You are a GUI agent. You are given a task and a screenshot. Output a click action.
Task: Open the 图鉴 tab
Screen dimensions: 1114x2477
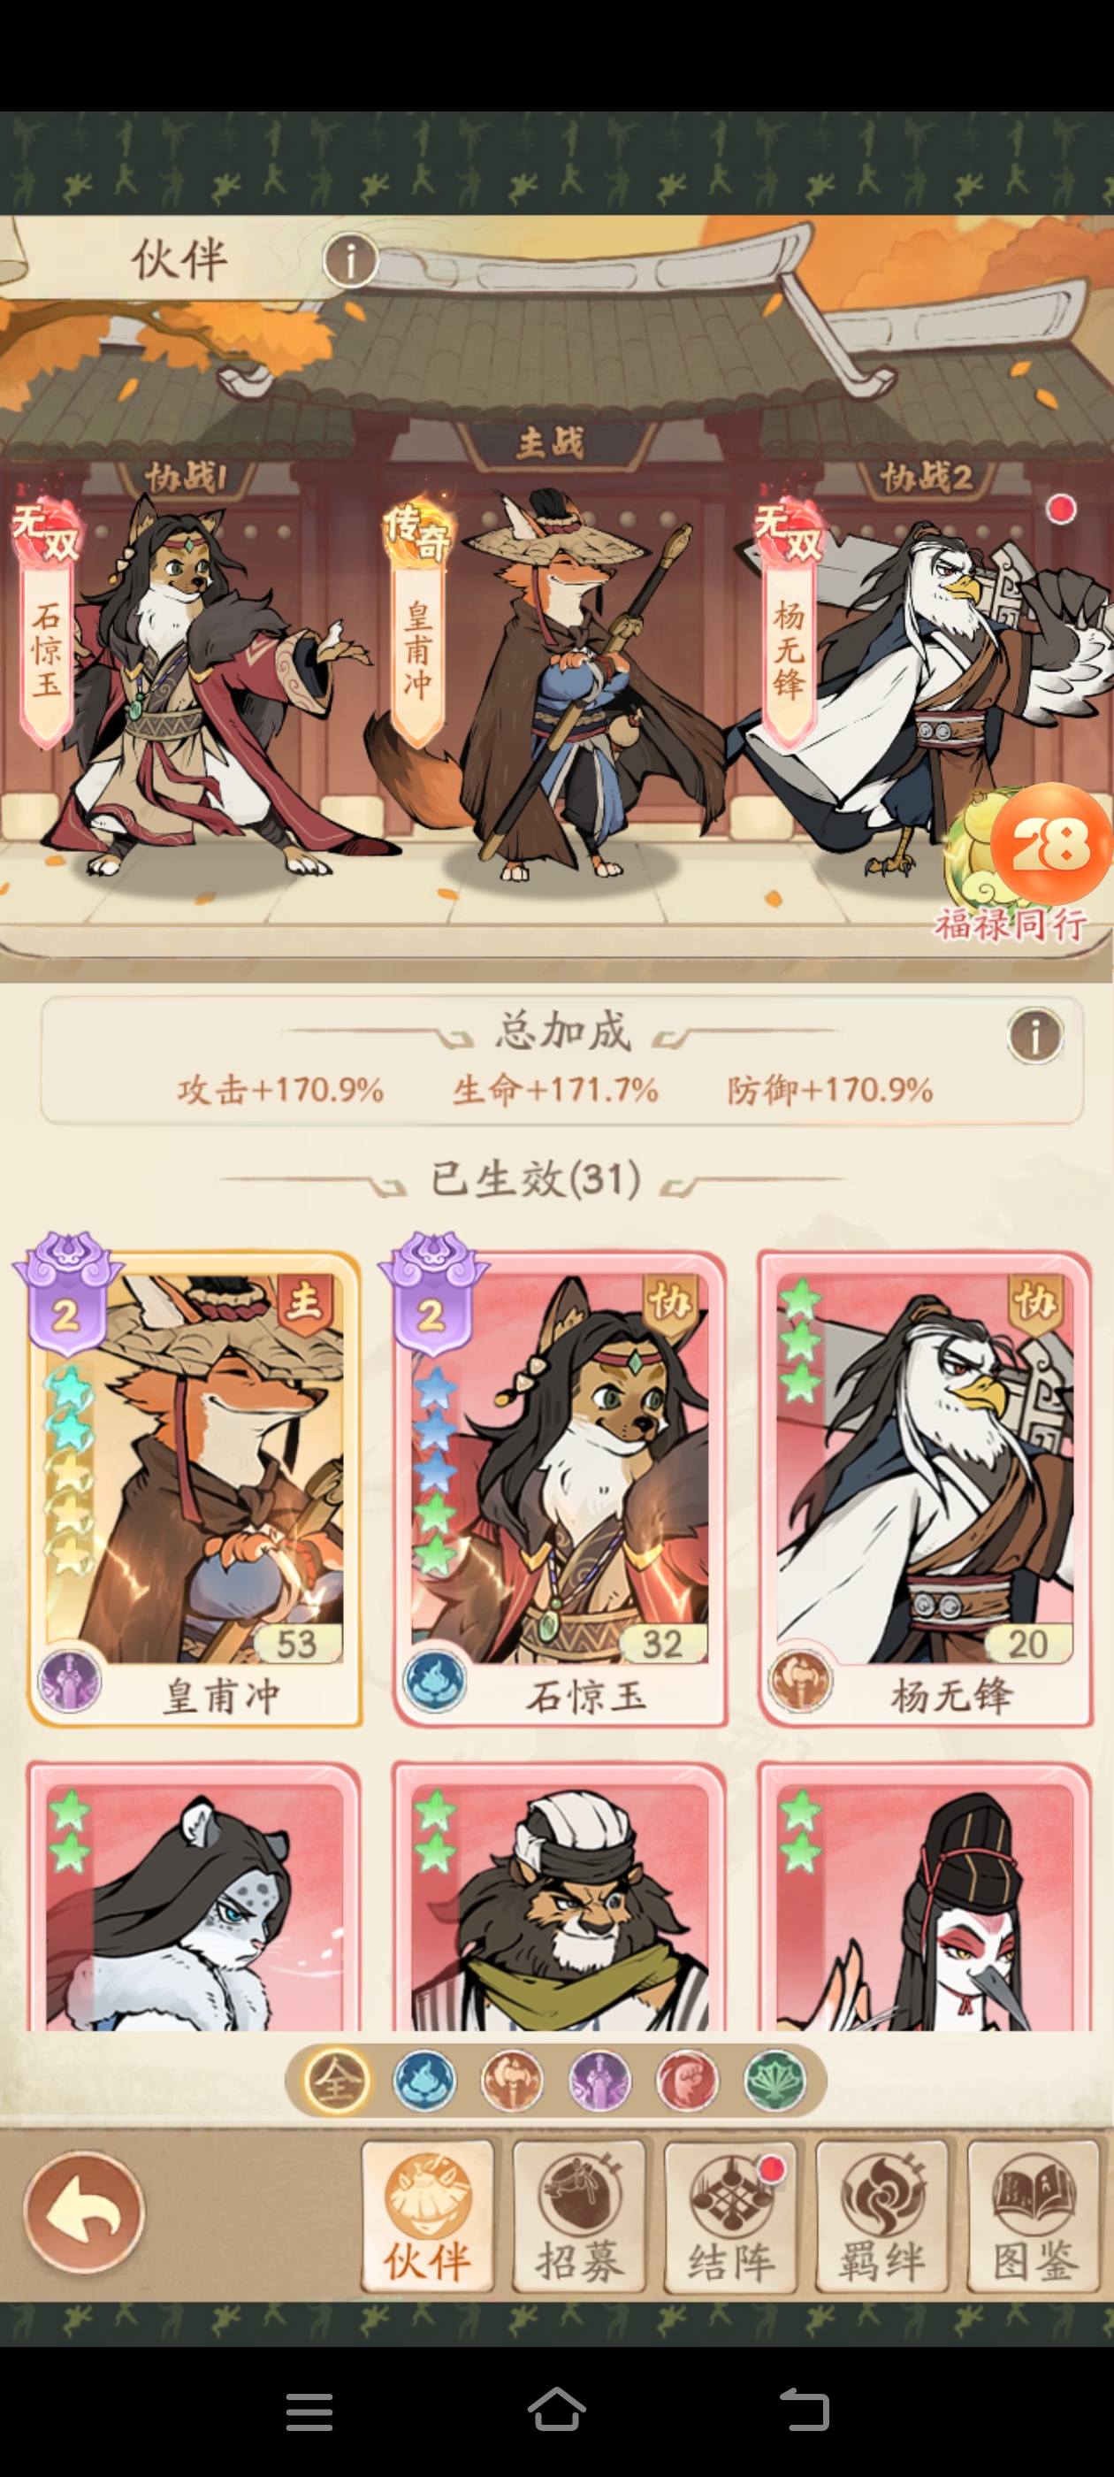click(1034, 2215)
